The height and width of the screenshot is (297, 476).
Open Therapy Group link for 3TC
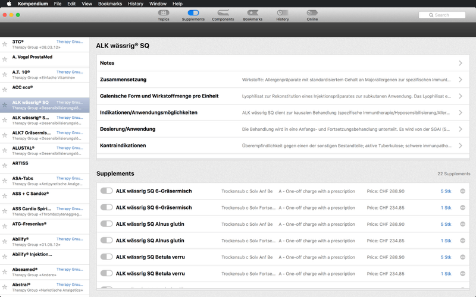click(70, 42)
